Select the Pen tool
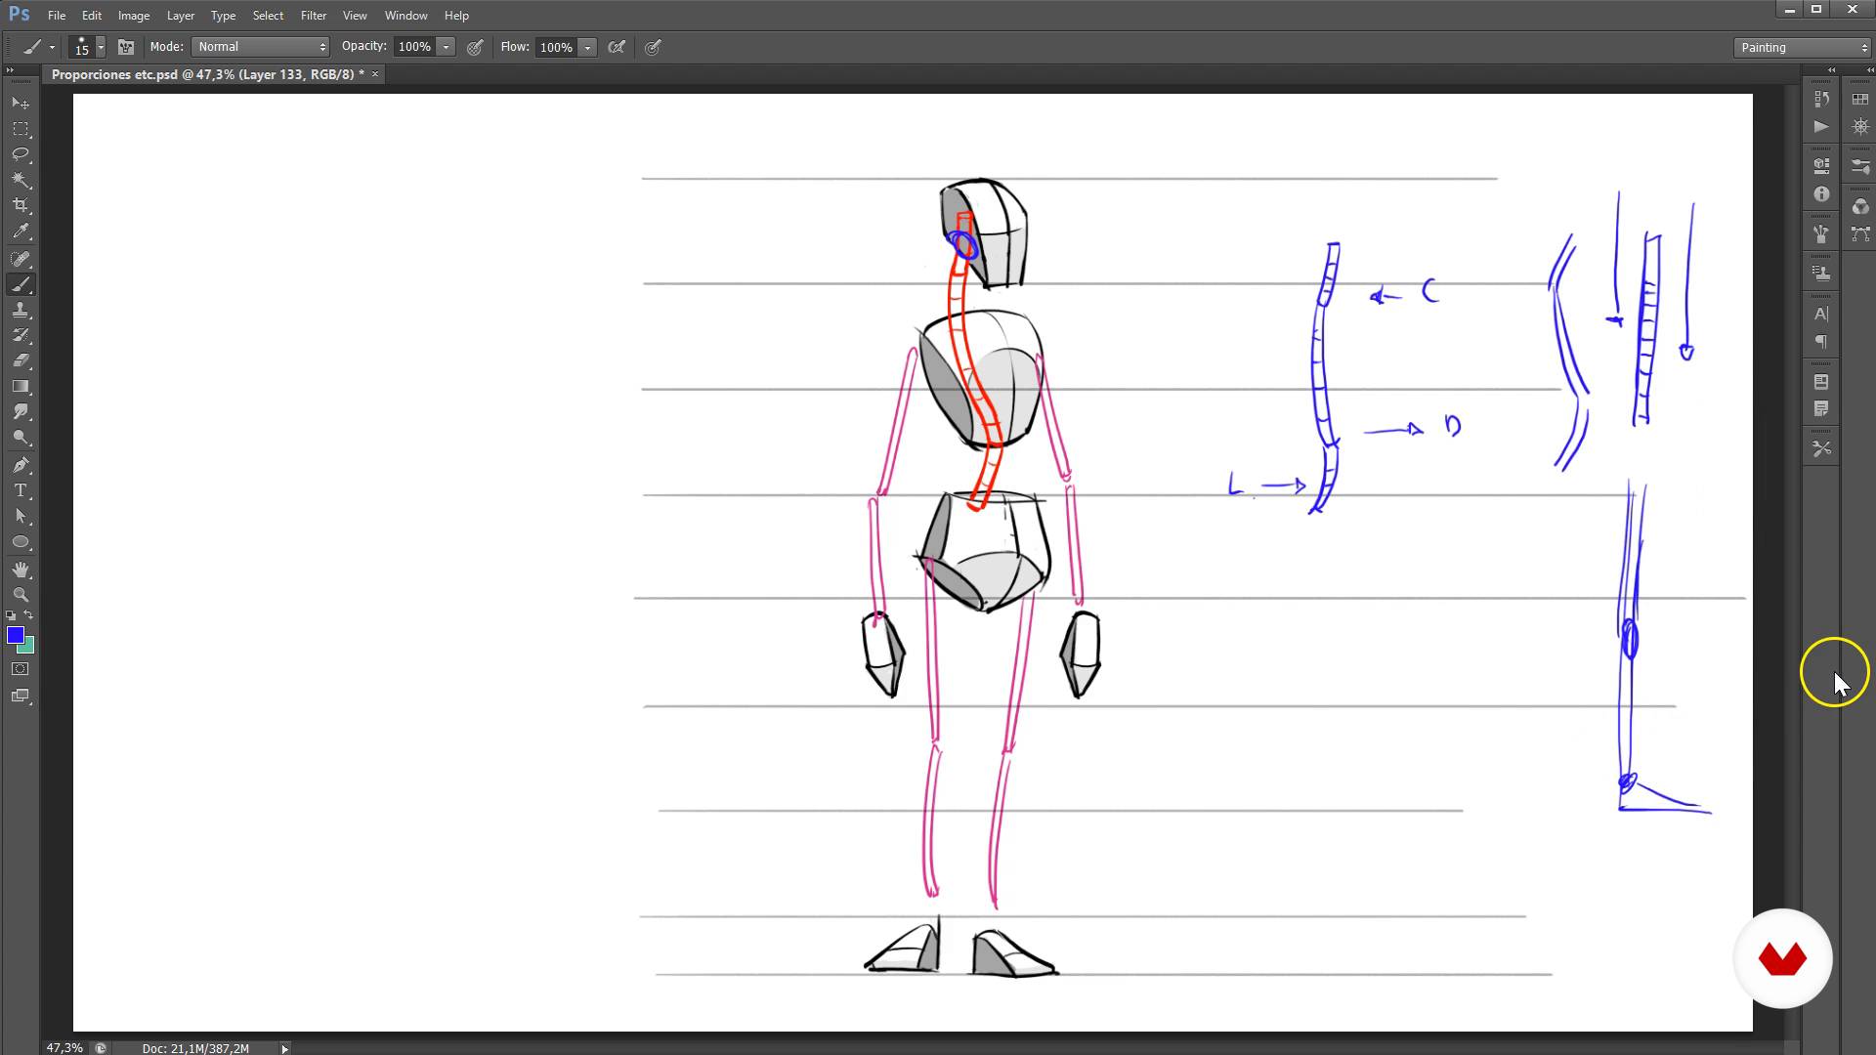The width and height of the screenshot is (1876, 1055). point(21,465)
